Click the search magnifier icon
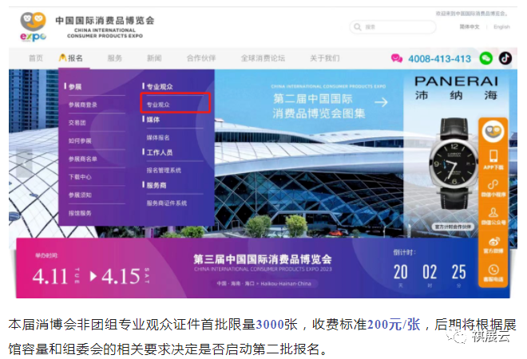The height and width of the screenshot is (359, 527). 357,27
